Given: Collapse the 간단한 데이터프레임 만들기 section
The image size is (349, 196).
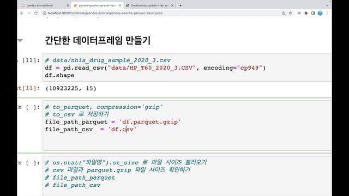Looking at the screenshot, I should click(20, 40).
